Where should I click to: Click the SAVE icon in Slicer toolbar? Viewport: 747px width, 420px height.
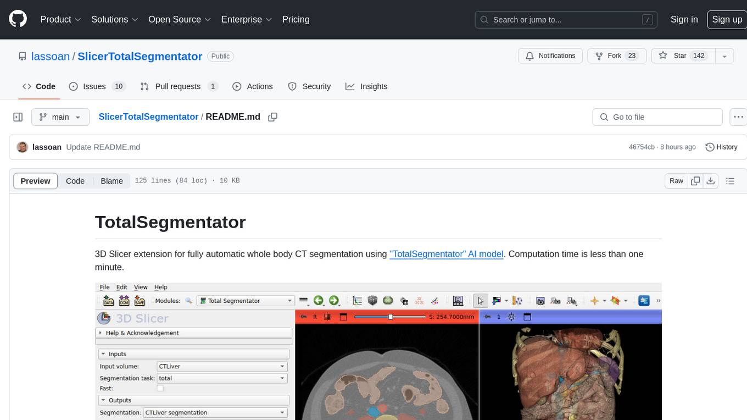coord(140,301)
